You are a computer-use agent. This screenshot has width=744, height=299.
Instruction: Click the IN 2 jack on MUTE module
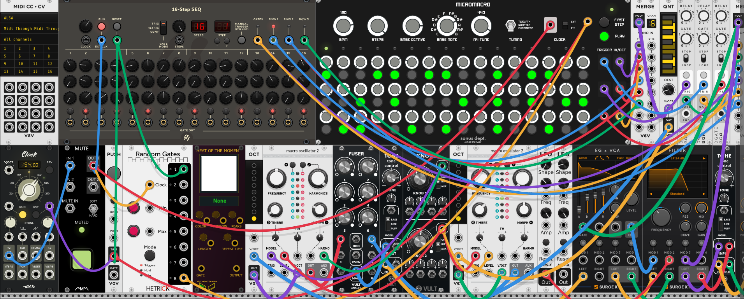[70, 187]
